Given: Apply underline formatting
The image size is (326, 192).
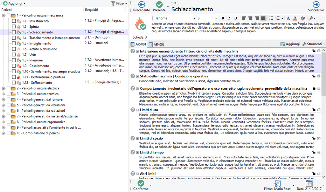Looking at the screenshot, I should (x=235, y=18).
